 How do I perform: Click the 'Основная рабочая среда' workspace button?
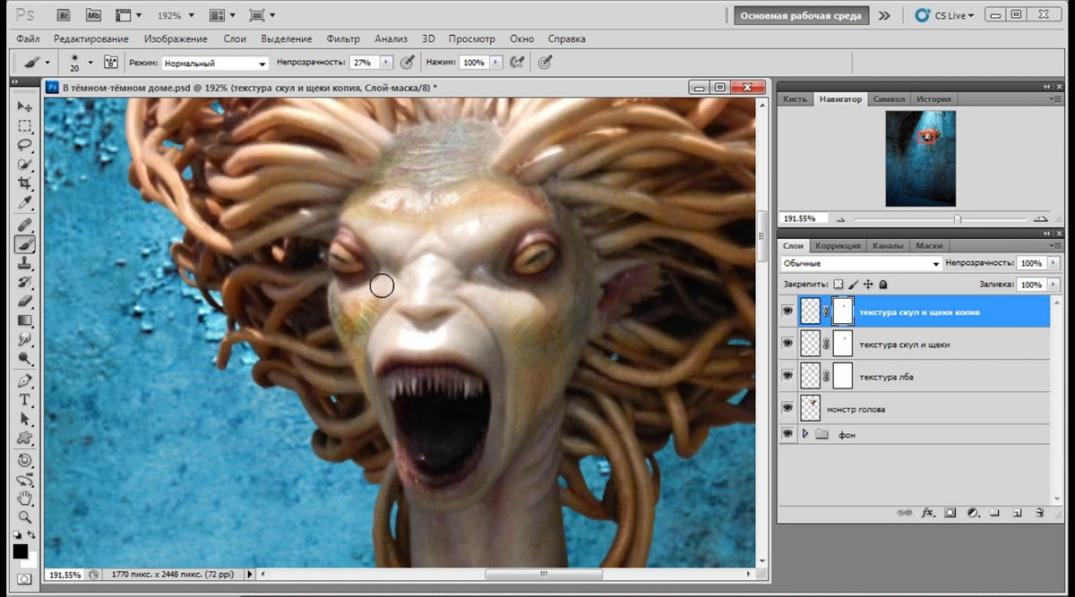click(x=801, y=15)
